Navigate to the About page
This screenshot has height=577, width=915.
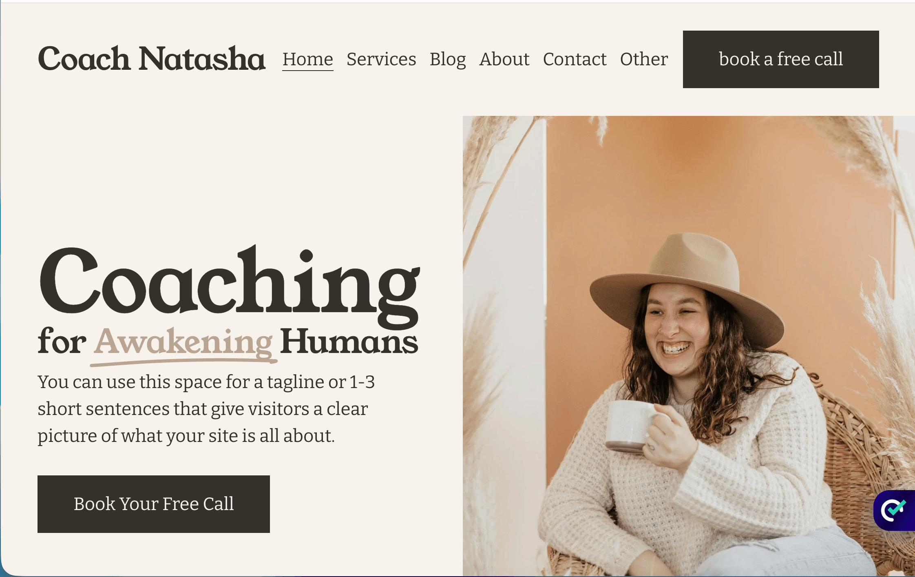pyautogui.click(x=504, y=59)
